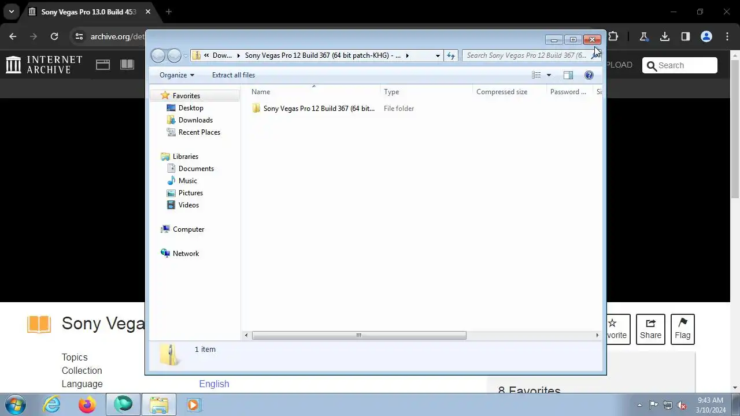740x416 pixels.
Task: Minimize the Explorer window
Action: 554,40
